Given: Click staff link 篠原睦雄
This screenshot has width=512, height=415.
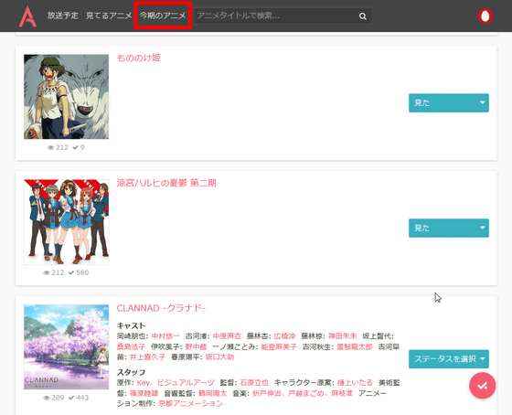Looking at the screenshot, I should tap(144, 393).
